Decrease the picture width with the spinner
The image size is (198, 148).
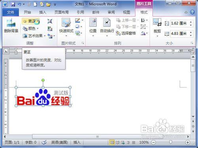point(191,35)
